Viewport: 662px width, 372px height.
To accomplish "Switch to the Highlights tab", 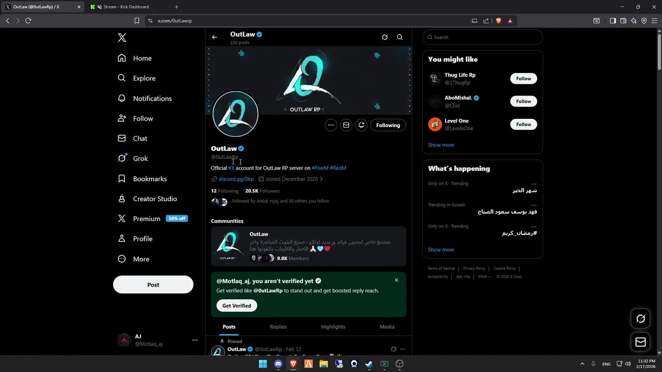I will pos(333,327).
